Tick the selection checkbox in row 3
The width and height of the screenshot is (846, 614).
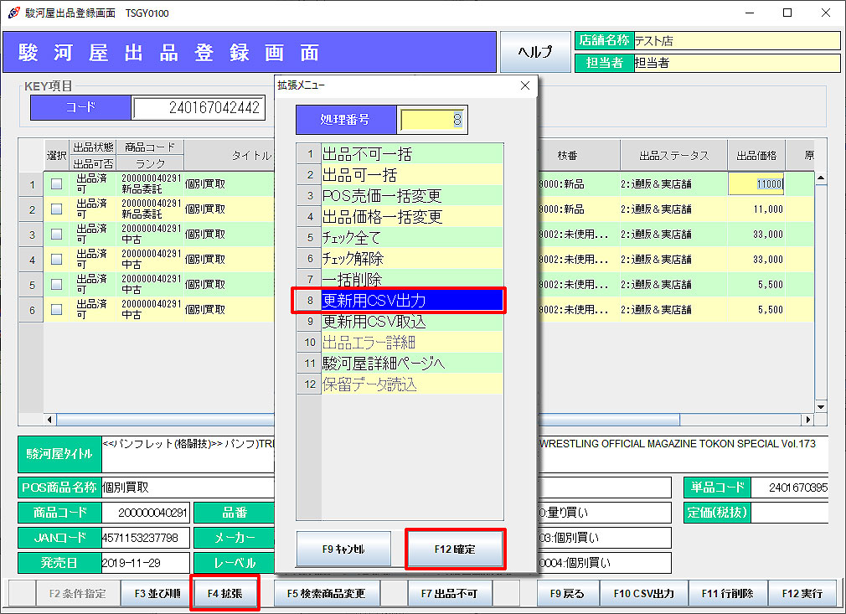[x=56, y=235]
